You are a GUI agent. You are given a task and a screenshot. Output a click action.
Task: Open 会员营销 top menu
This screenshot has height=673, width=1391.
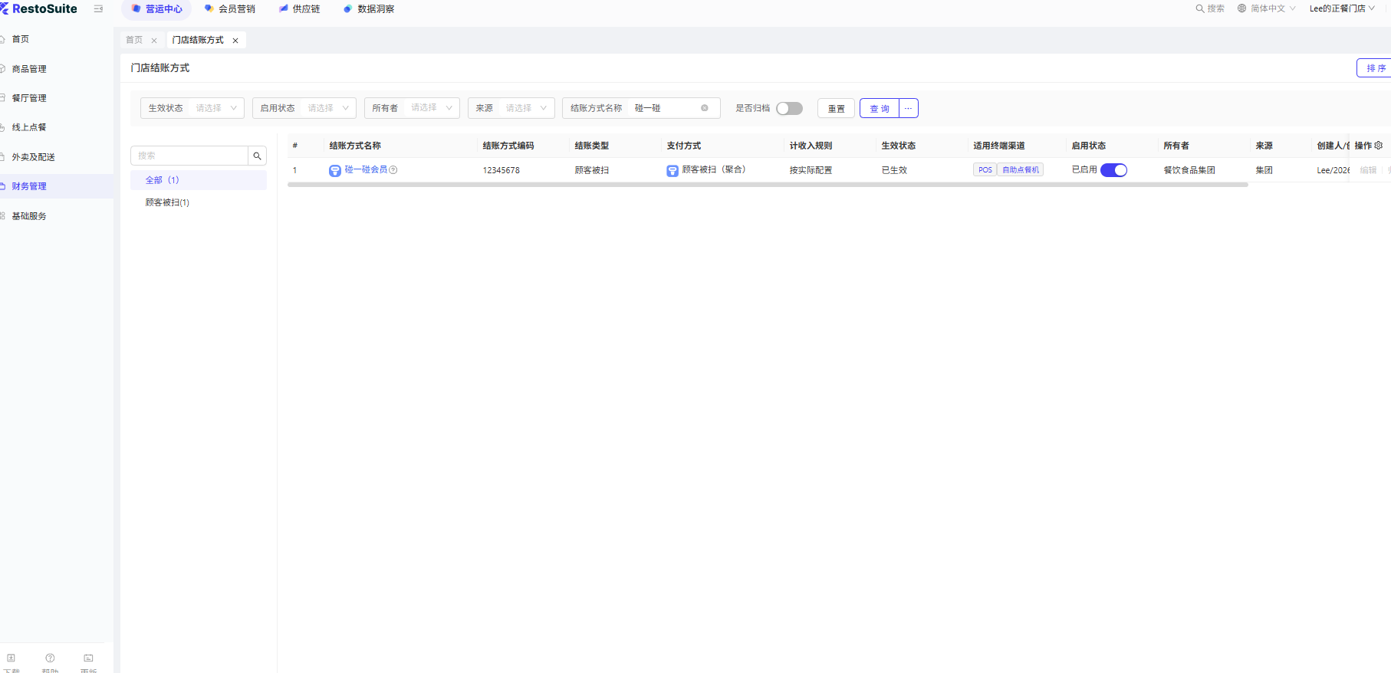click(x=229, y=9)
